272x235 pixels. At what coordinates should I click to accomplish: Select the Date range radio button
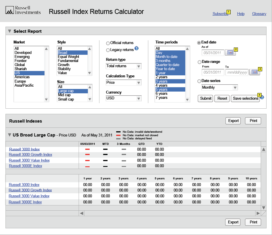199,62
